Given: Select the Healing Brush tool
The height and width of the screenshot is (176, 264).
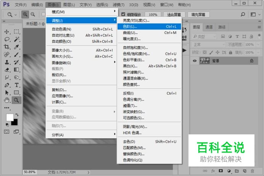Looking at the screenshot, I should point(7,55).
